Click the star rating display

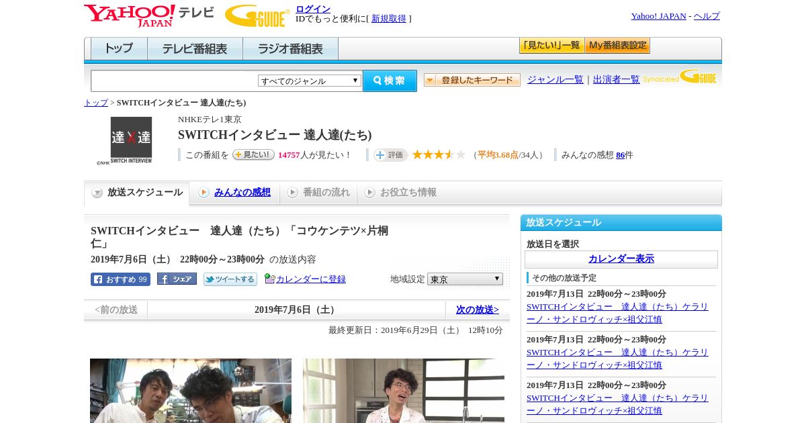[439, 154]
